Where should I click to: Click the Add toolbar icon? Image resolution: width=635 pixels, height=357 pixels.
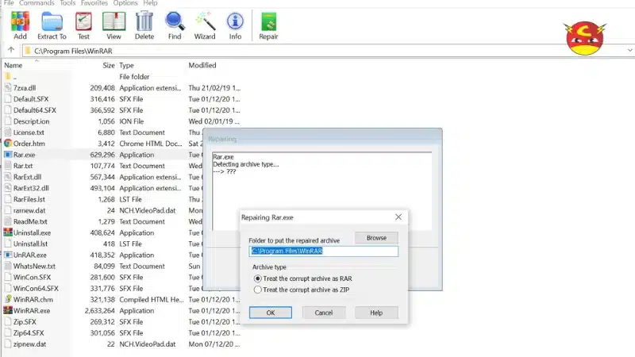click(20, 25)
